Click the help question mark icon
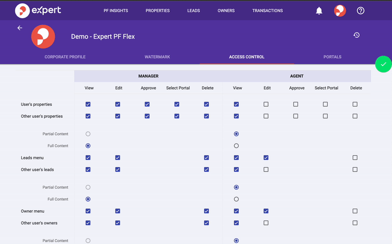 click(361, 11)
